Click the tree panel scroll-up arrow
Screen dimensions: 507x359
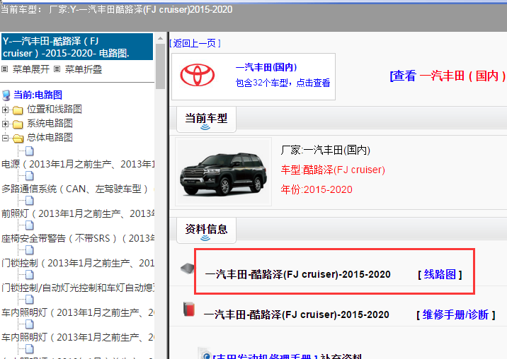[160, 38]
